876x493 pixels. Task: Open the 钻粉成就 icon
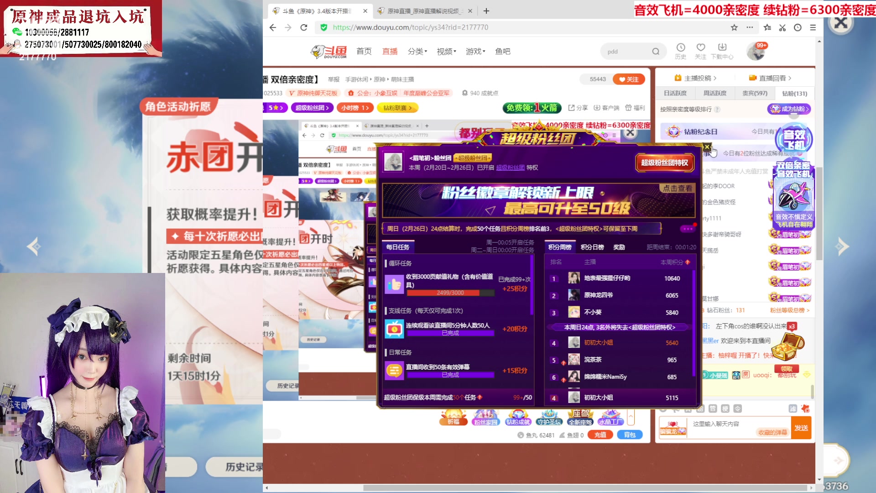518,417
